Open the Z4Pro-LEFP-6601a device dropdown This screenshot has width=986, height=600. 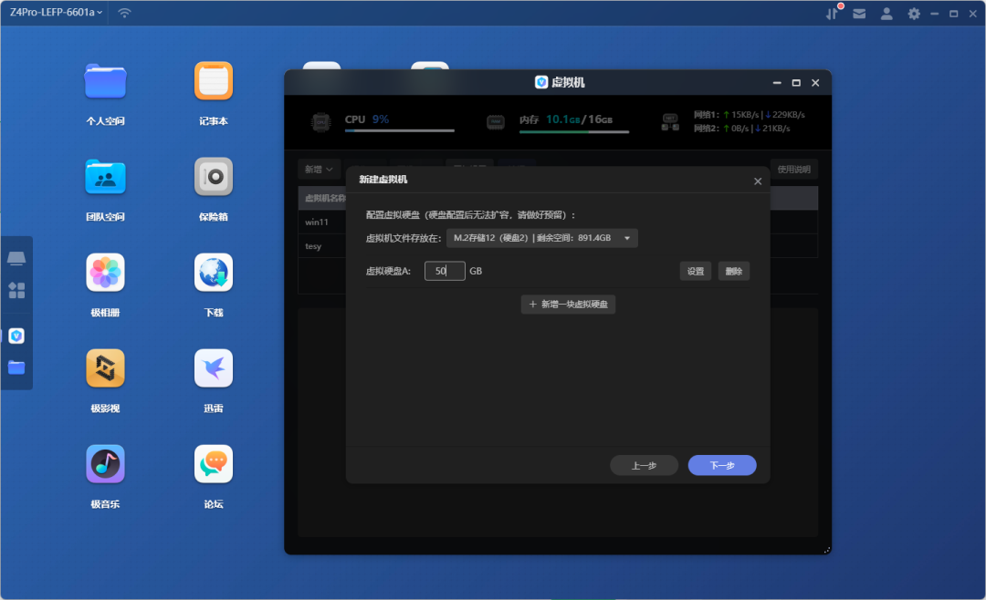point(56,12)
